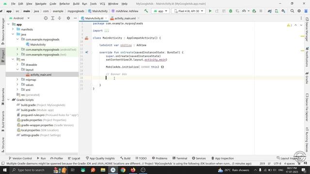The image size is (310, 174).
Task: Open the Gradle side panel
Action: [307, 78]
